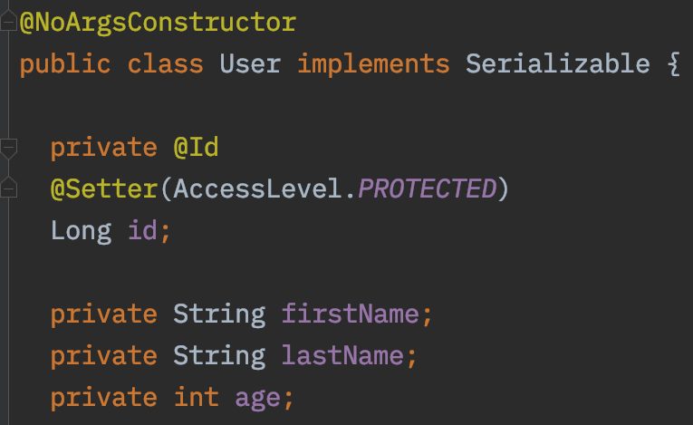The image size is (693, 425).
Task: Click the @Id annotation
Action: (196, 148)
